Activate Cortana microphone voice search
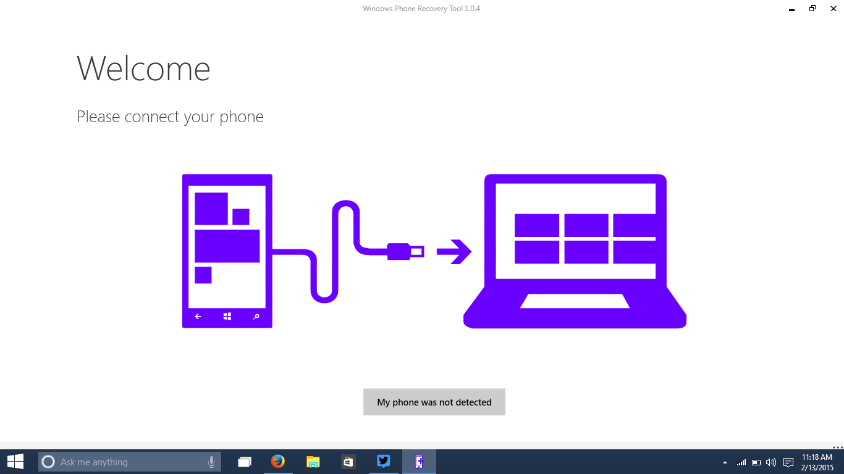844x474 pixels. point(211,462)
